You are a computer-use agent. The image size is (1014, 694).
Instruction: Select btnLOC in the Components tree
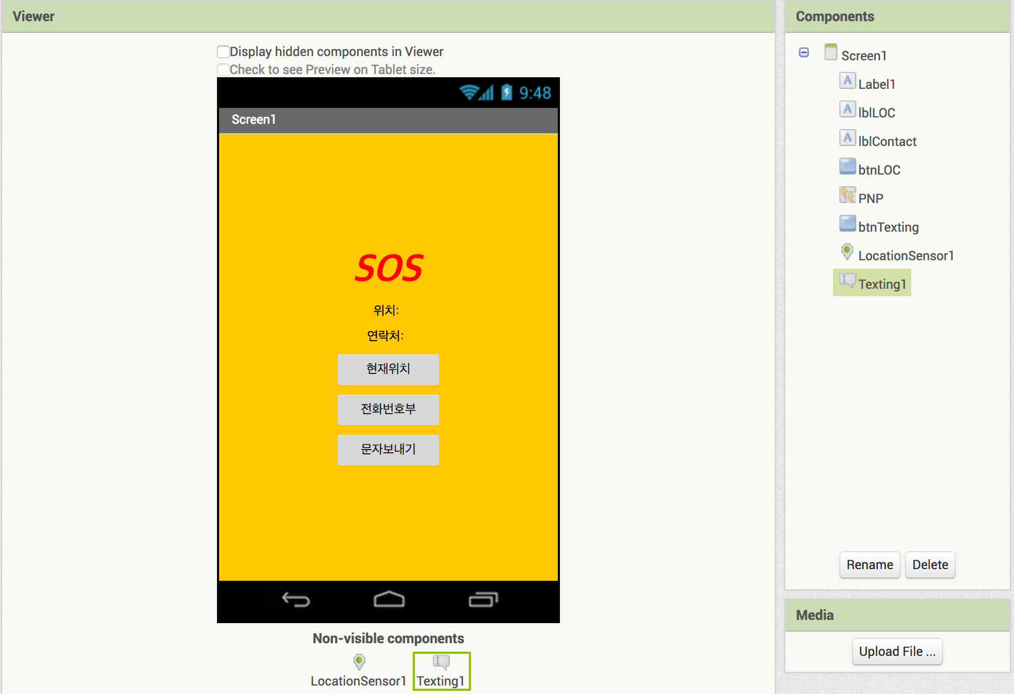(x=879, y=170)
